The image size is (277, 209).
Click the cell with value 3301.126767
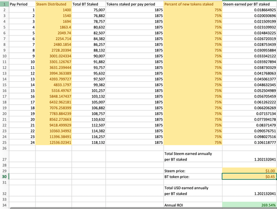click(x=54, y=62)
